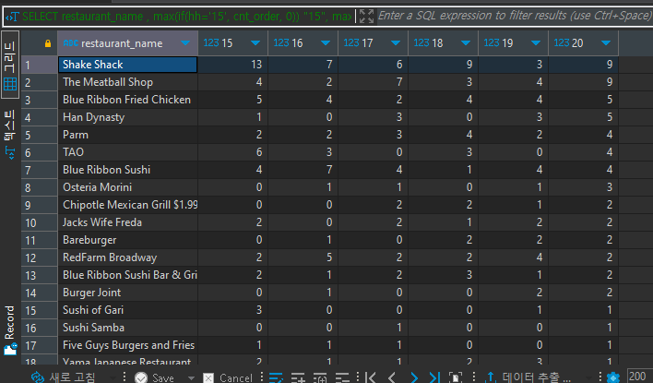The width and height of the screenshot is (653, 383).
Task: Select the Jacks Wife Freda cell
Action: 127,222
